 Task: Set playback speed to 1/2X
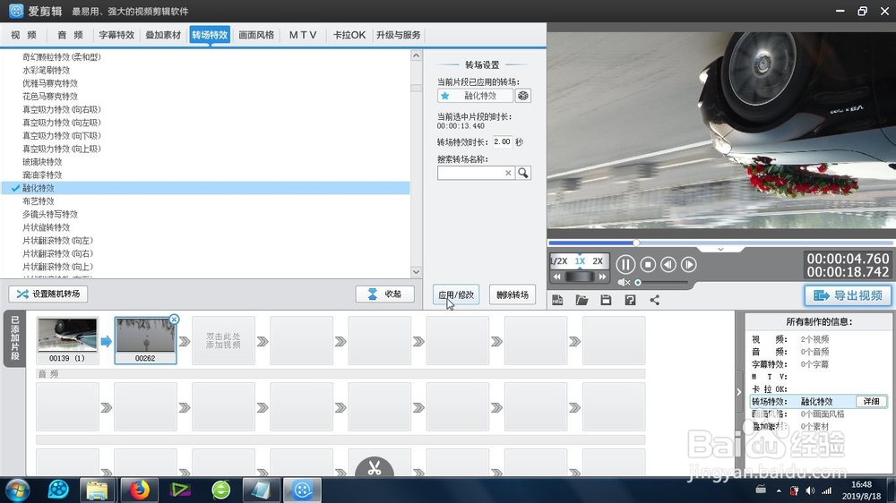click(558, 261)
